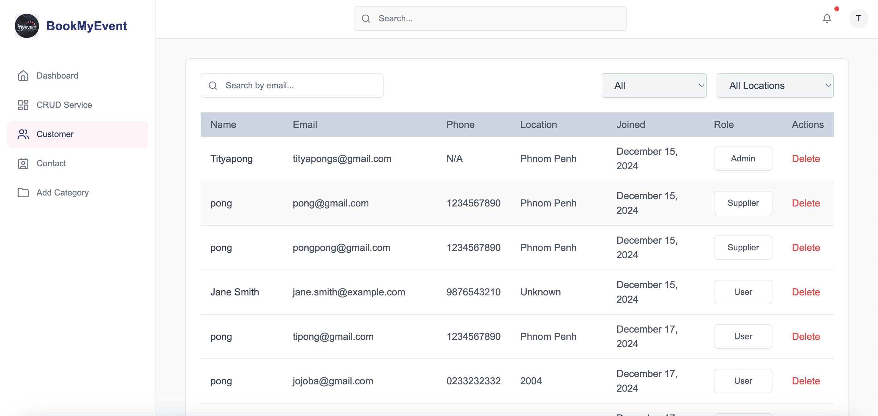This screenshot has height=416, width=878.
Task: Click magnifier icon in top search bar
Action: [x=366, y=18]
